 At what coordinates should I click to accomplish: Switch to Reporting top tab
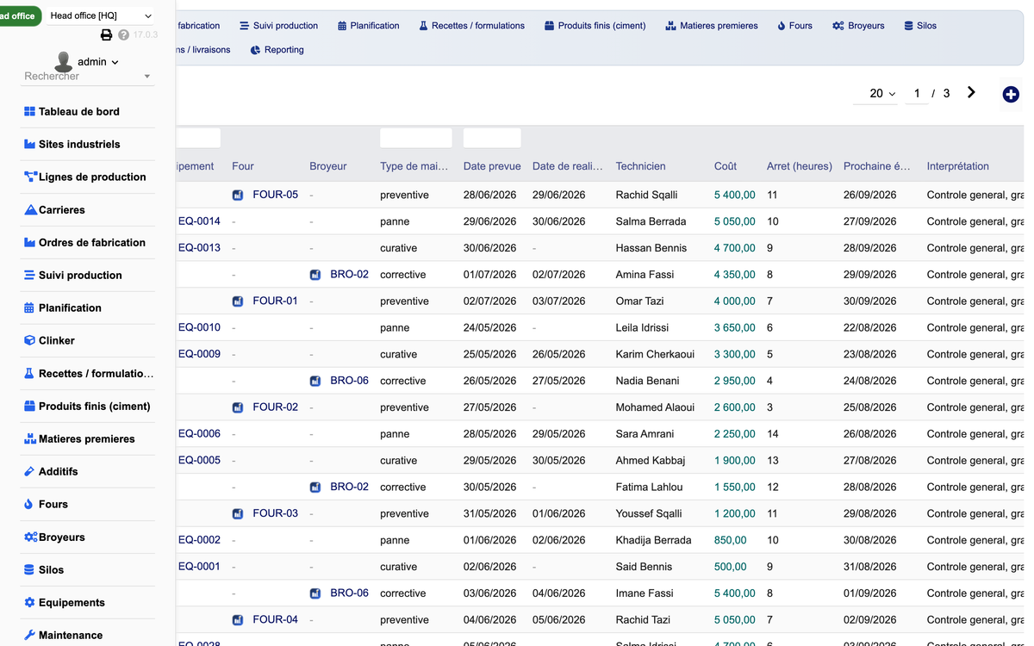(x=277, y=50)
